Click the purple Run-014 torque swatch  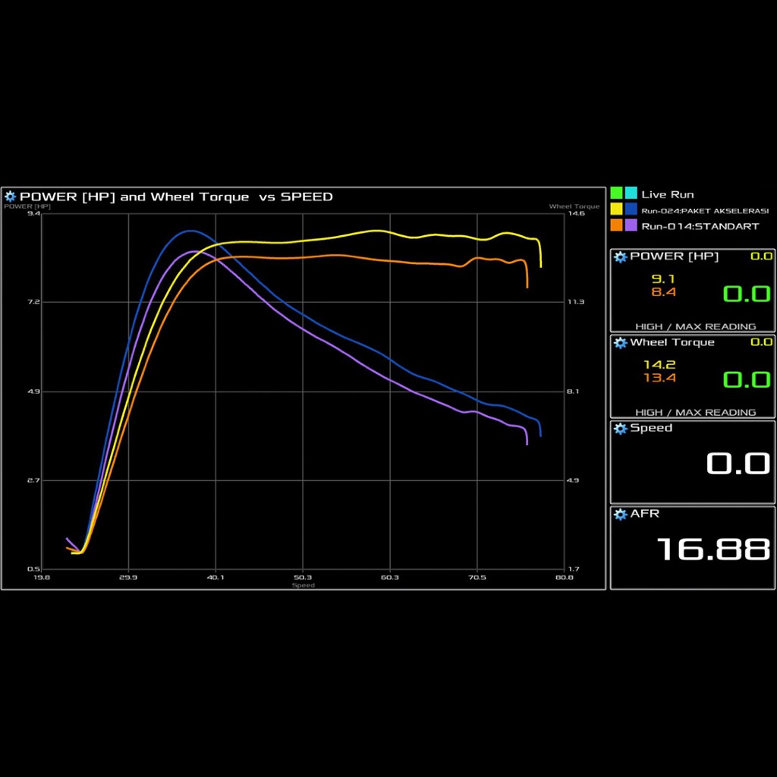click(631, 225)
